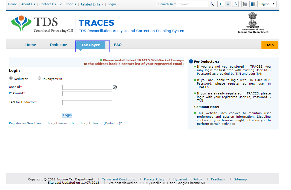
Task: Select the largest font size icon
Action: [x=235, y=4]
